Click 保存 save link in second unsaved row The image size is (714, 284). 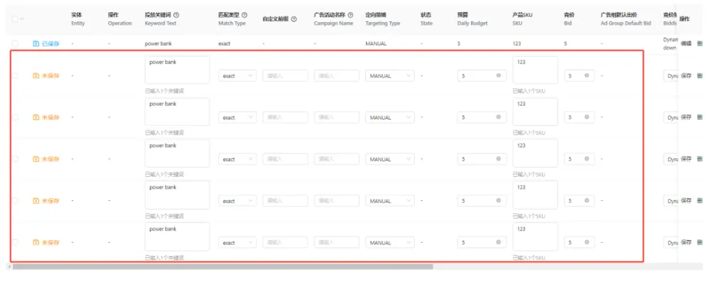pos(686,117)
